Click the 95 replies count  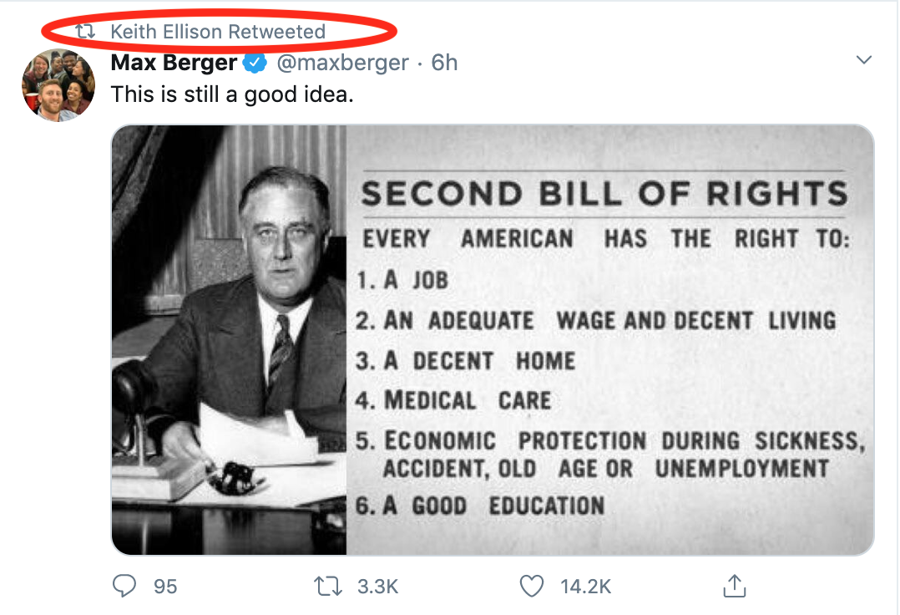click(165, 587)
